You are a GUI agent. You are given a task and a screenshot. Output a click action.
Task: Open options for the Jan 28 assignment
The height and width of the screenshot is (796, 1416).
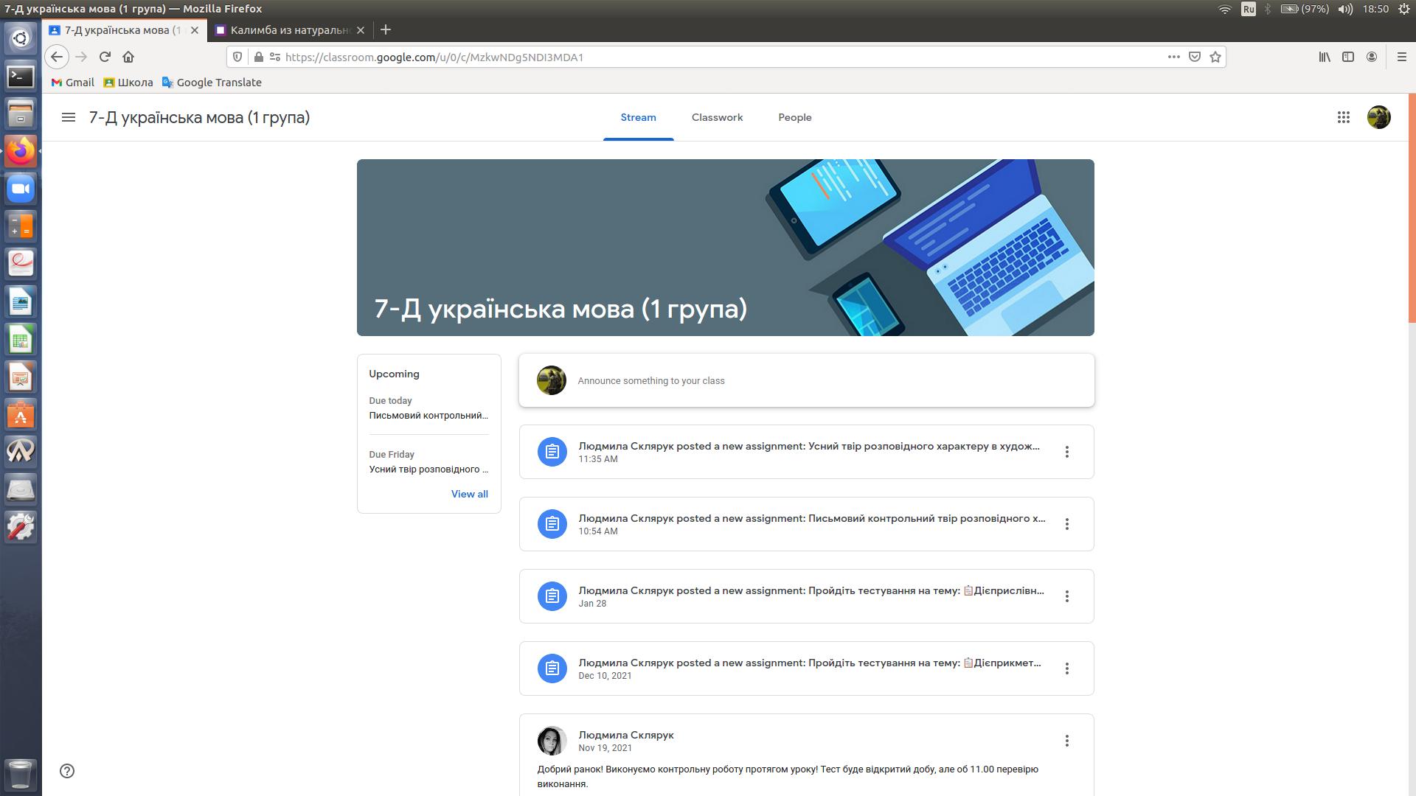tap(1066, 596)
